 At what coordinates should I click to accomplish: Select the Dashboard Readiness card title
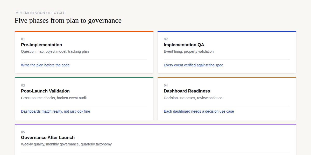[187, 91]
